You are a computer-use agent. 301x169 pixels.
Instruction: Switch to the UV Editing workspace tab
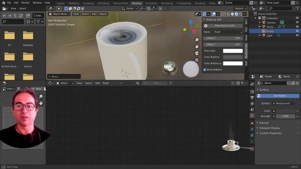pos(103,3)
